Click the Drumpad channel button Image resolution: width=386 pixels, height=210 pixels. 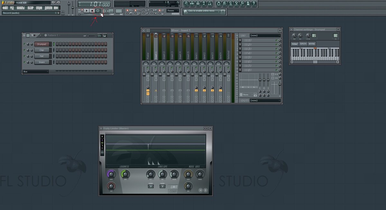(x=42, y=44)
